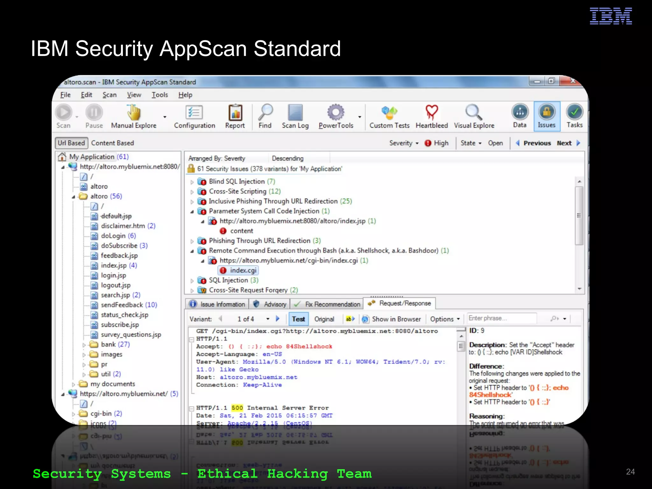Toggle Url Based view
652x489 pixels.
pyautogui.click(x=71, y=143)
